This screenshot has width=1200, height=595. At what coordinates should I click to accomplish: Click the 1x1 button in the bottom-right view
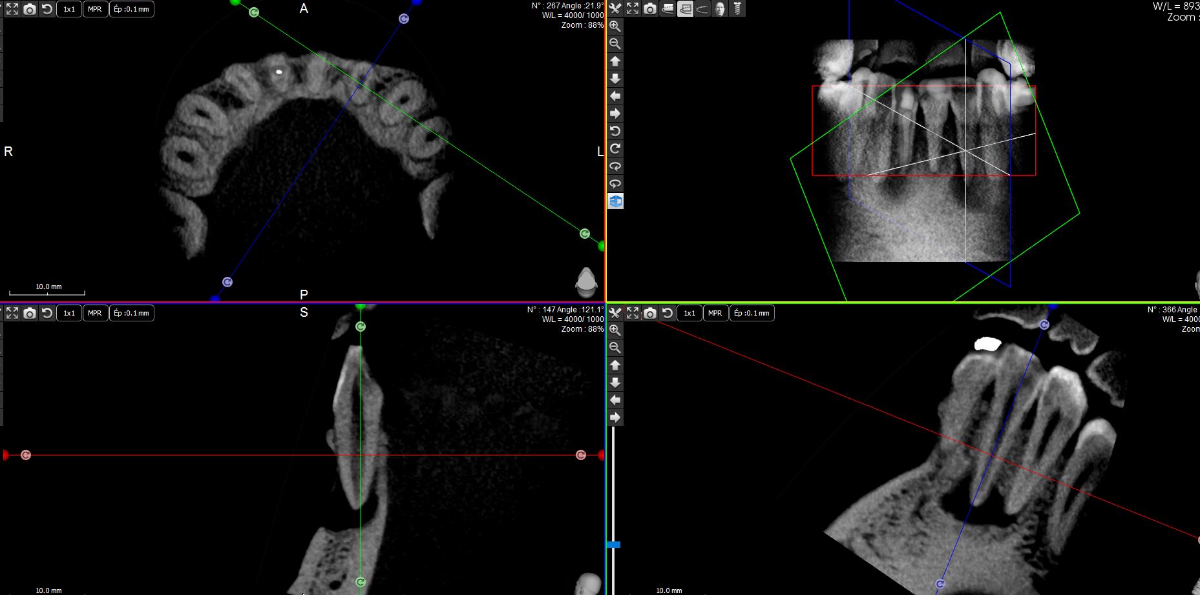click(689, 313)
